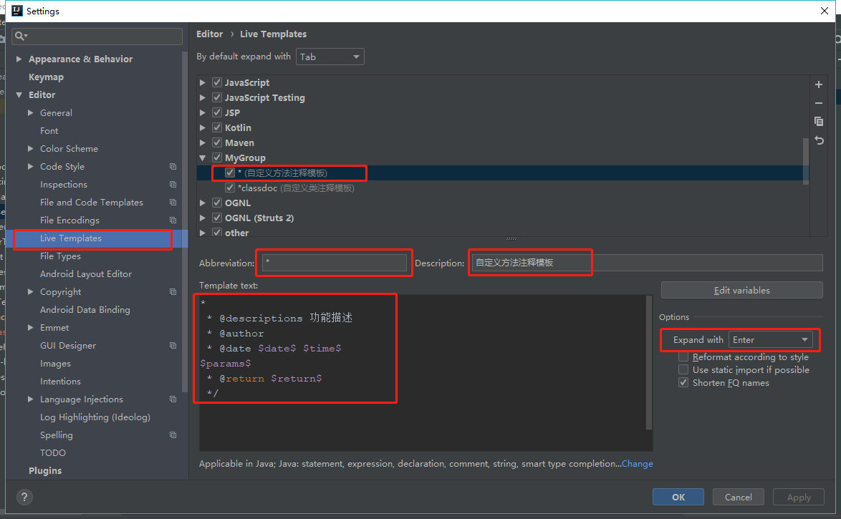This screenshot has width=841, height=519.
Task: Toggle the JavaScript template group checkbox
Action: click(216, 82)
